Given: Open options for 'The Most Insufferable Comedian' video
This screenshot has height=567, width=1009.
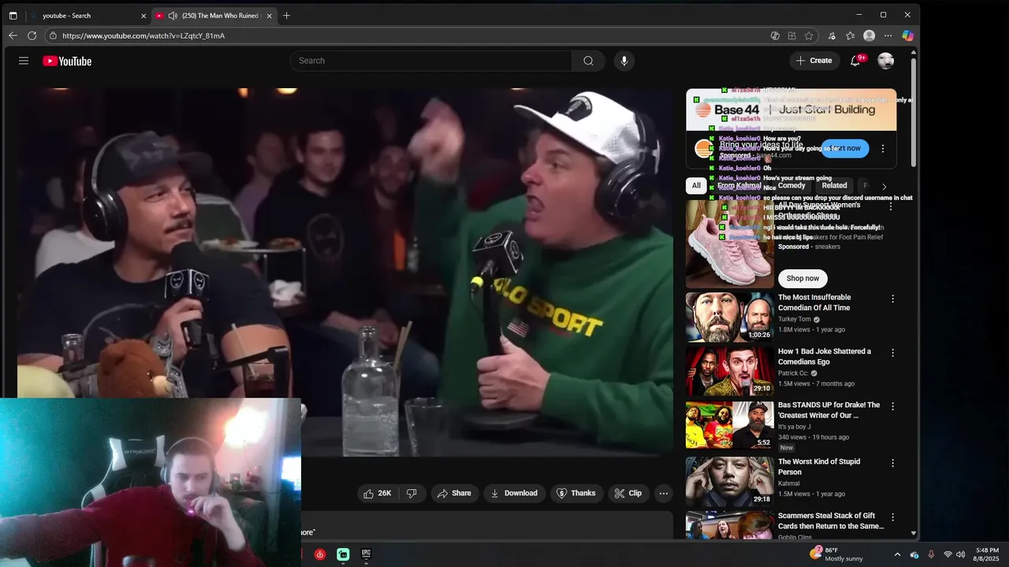Looking at the screenshot, I should pyautogui.click(x=892, y=298).
